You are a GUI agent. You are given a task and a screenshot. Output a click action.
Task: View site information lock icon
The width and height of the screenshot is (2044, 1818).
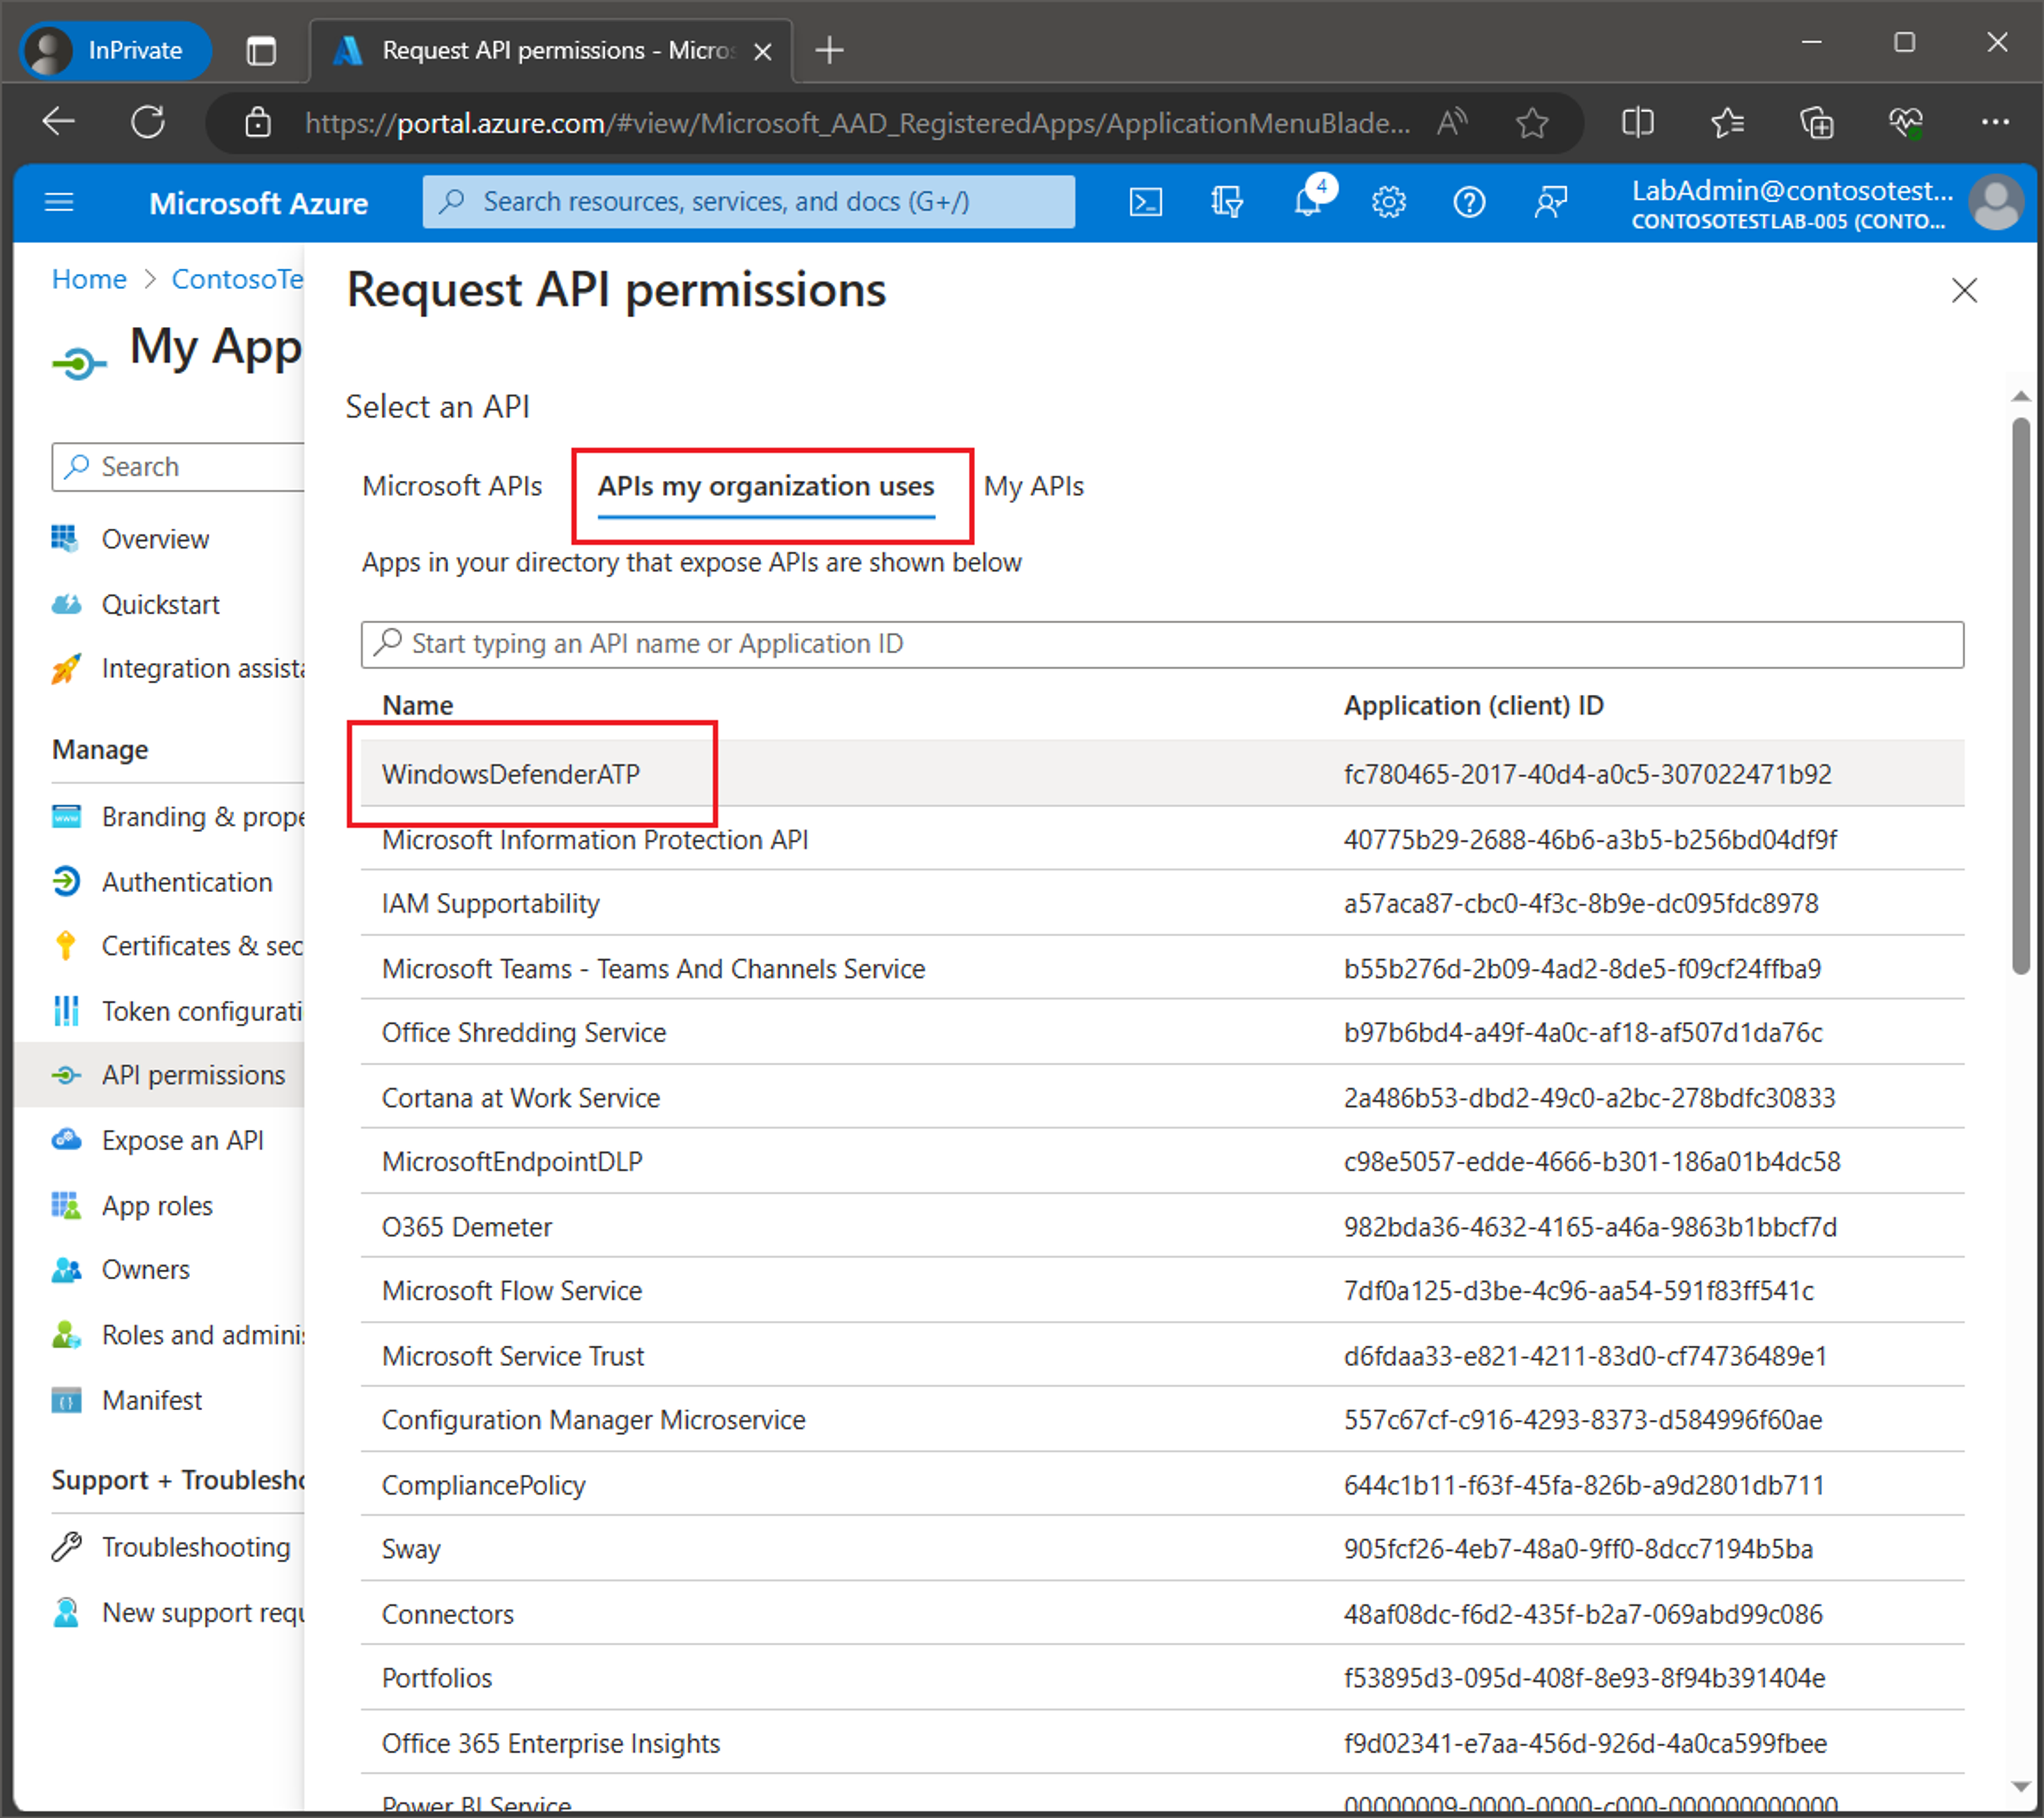pyautogui.click(x=258, y=123)
